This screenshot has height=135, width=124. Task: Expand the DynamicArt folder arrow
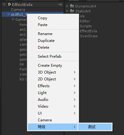68,6
